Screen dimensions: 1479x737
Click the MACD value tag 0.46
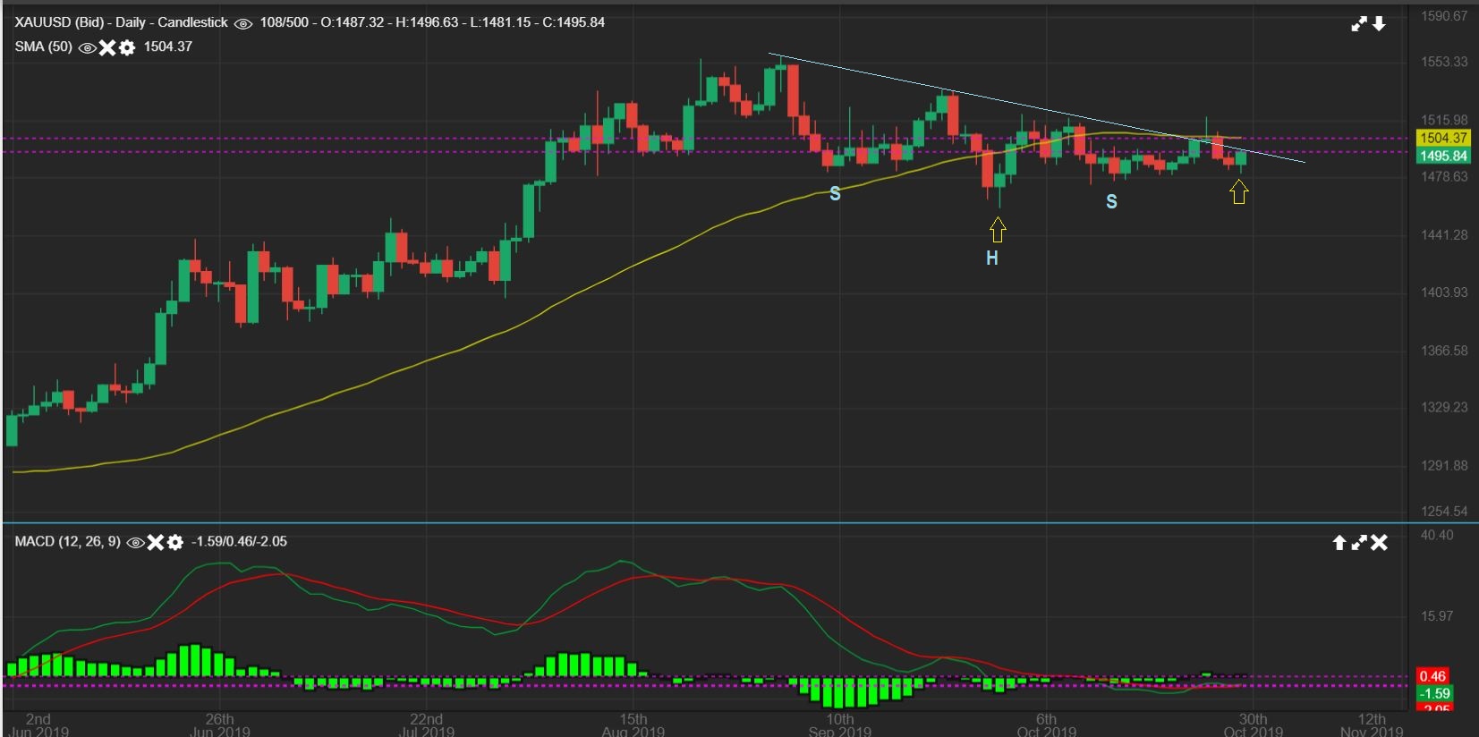[1433, 676]
